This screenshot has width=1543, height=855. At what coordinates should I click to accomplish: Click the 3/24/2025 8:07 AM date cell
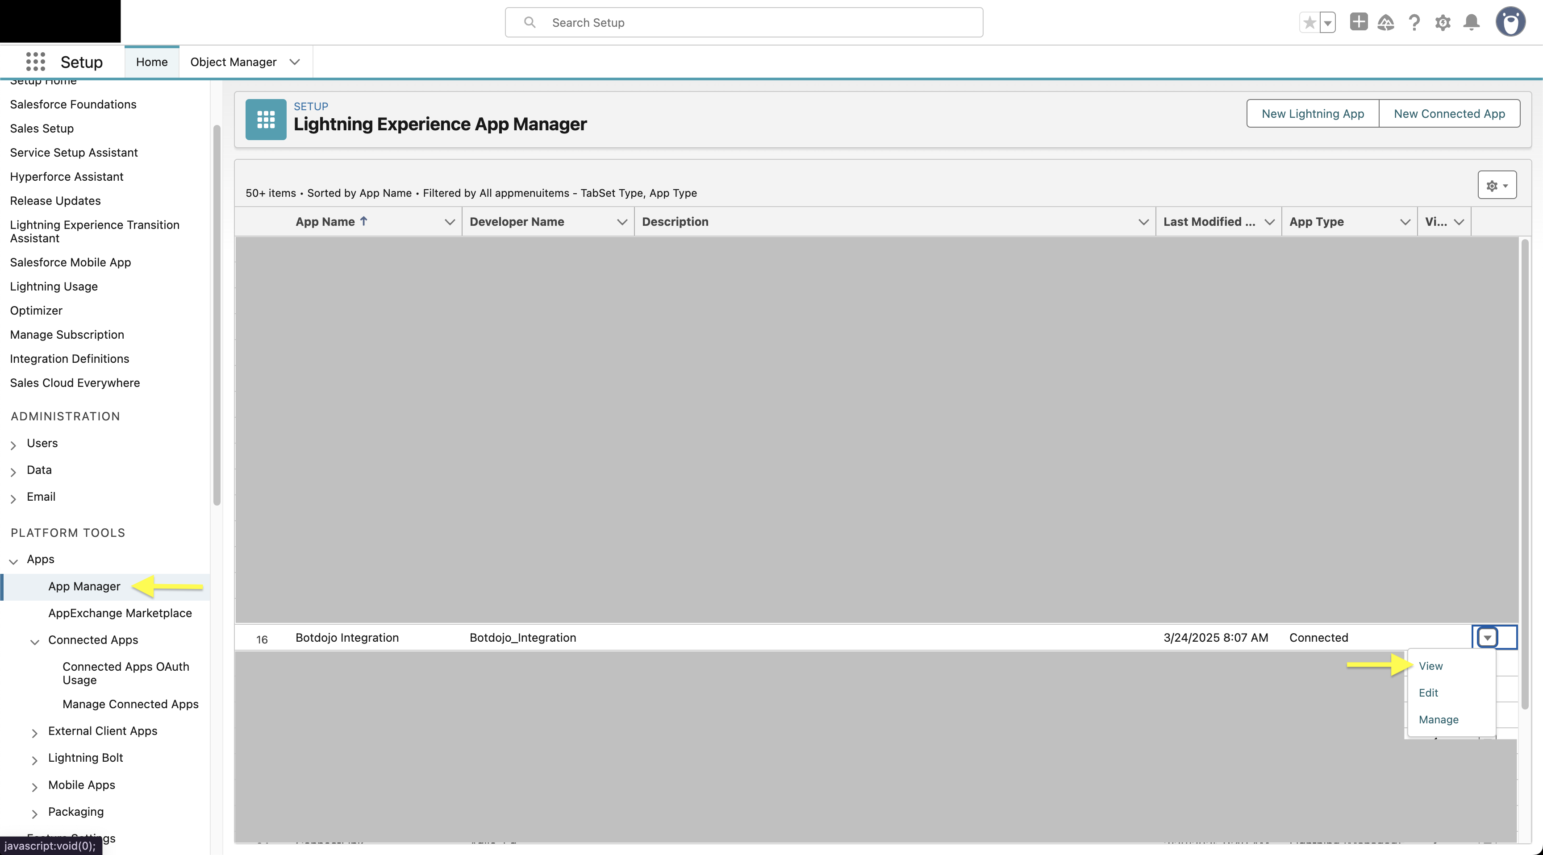click(x=1215, y=638)
